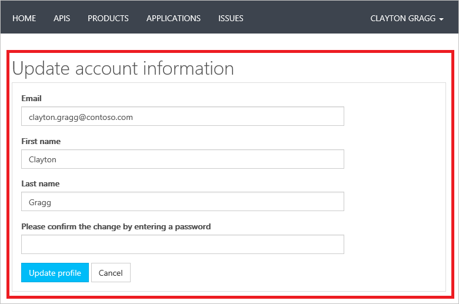459x304 pixels.
Task: Click the Email field label
Action: coord(32,98)
